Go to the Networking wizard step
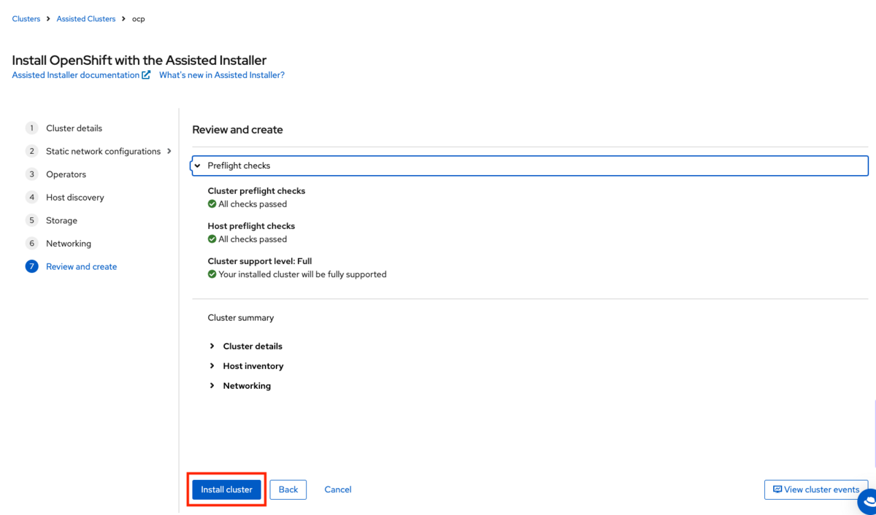The height and width of the screenshot is (515, 876). pos(69,244)
